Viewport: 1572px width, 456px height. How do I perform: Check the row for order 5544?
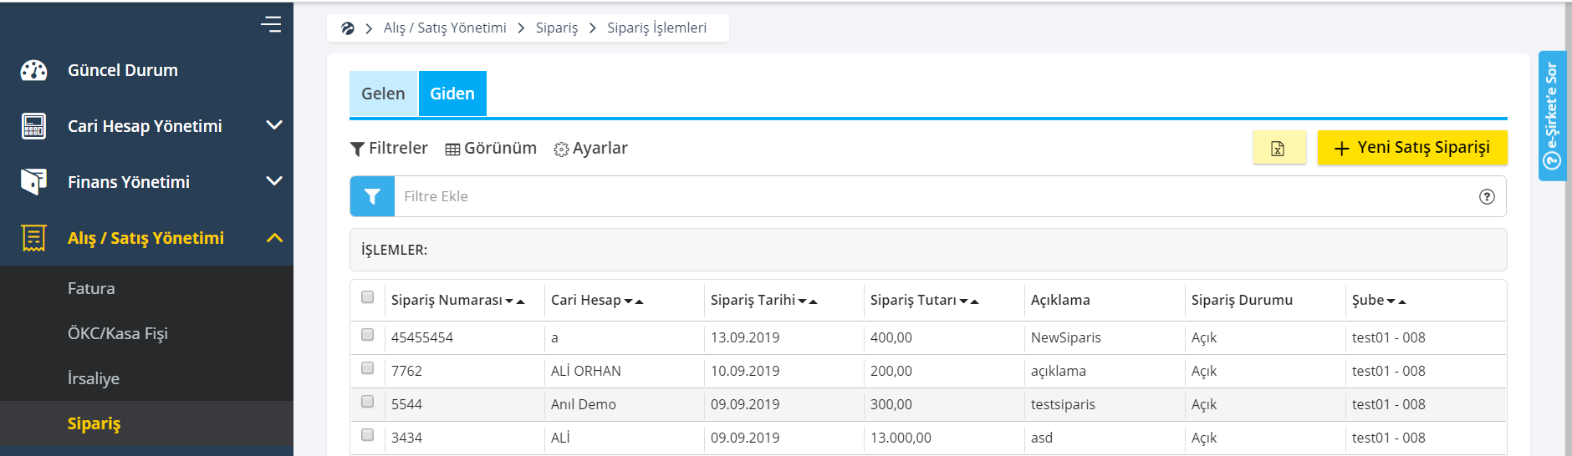pyautogui.click(x=367, y=402)
